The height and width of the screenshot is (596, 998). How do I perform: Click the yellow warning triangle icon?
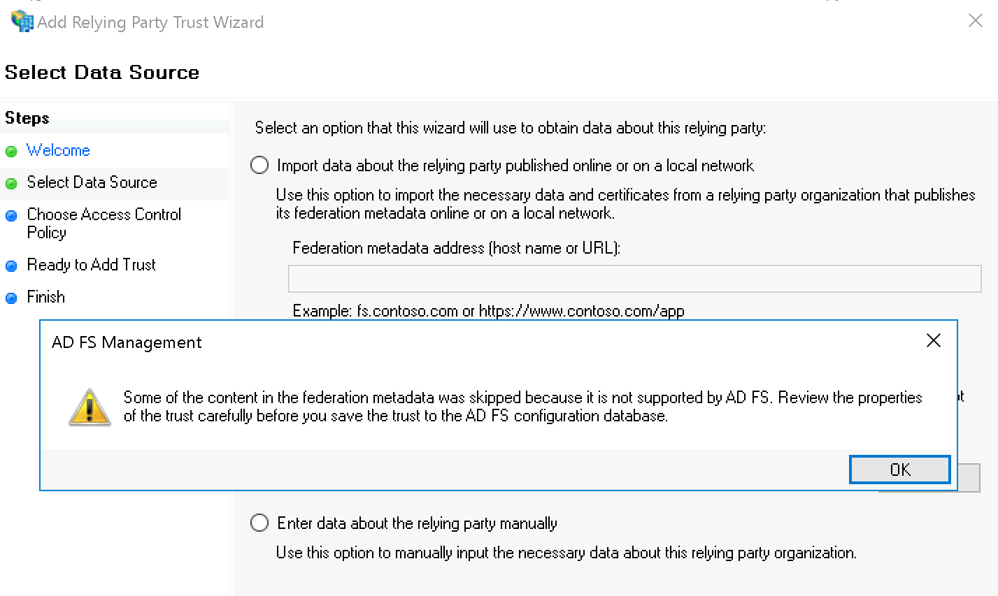[x=90, y=407]
